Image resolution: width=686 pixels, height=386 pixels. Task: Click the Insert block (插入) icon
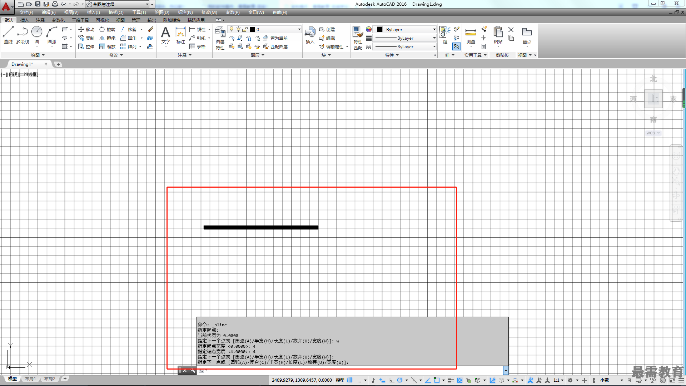point(310,35)
